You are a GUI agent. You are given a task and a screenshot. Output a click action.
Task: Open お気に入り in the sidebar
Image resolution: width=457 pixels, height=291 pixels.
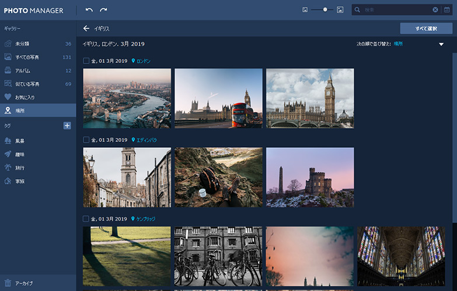[38, 97]
